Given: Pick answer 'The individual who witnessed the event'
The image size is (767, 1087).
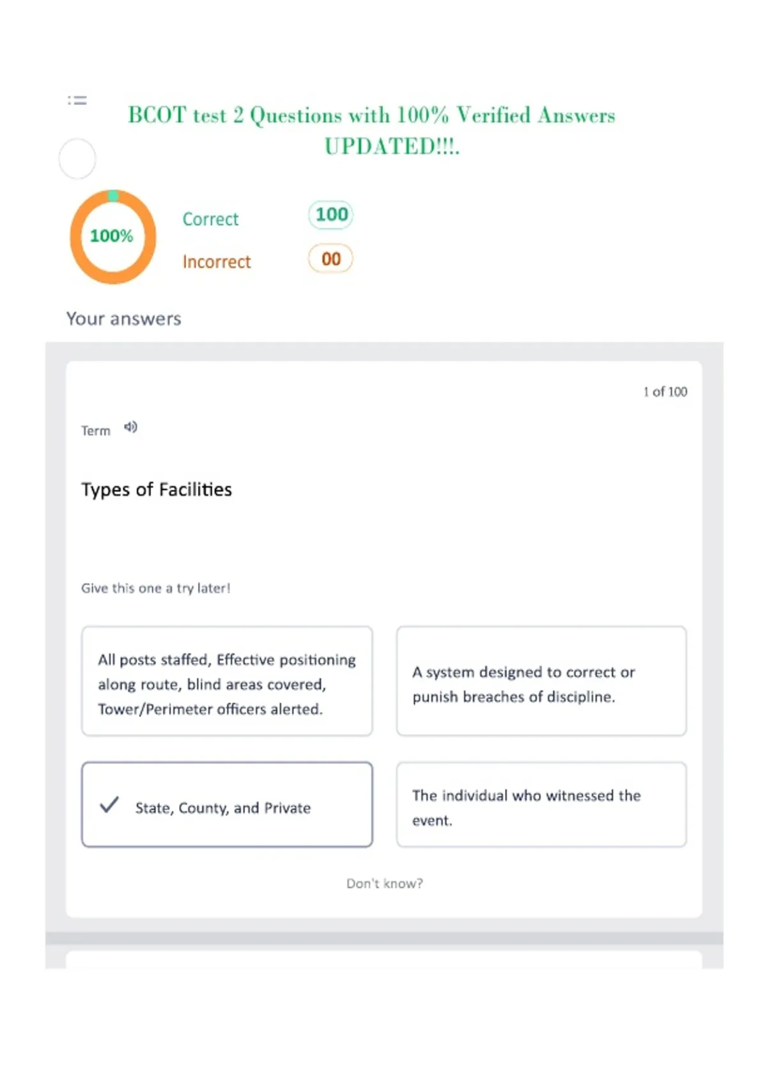Looking at the screenshot, I should (541, 804).
